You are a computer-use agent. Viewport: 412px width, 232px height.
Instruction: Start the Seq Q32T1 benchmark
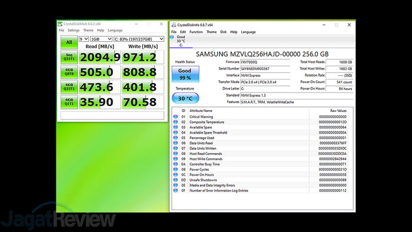point(69,57)
